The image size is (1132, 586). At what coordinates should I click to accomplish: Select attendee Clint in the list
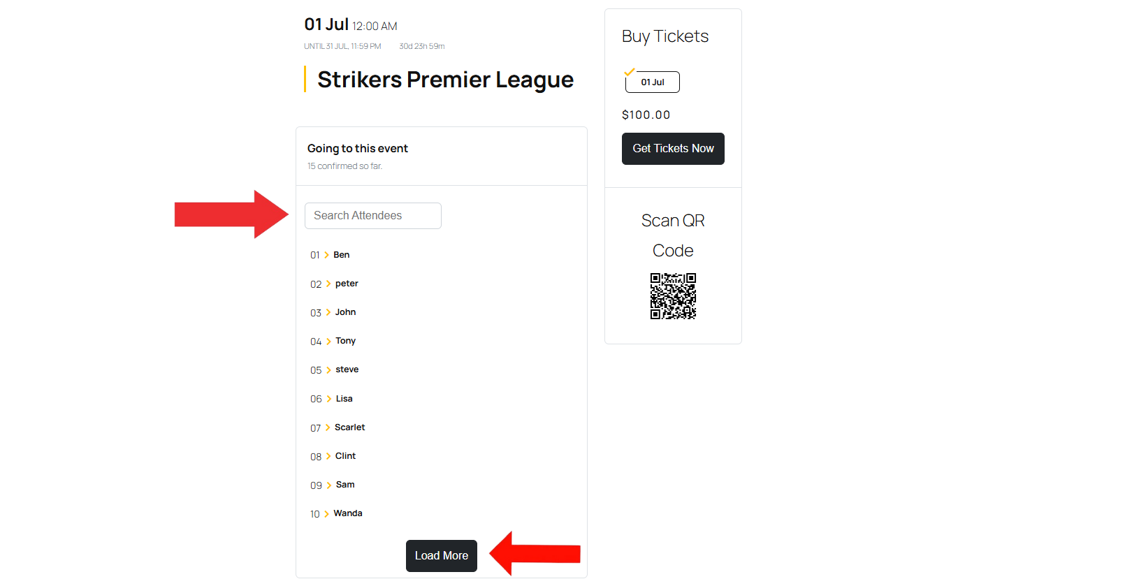pyautogui.click(x=345, y=456)
